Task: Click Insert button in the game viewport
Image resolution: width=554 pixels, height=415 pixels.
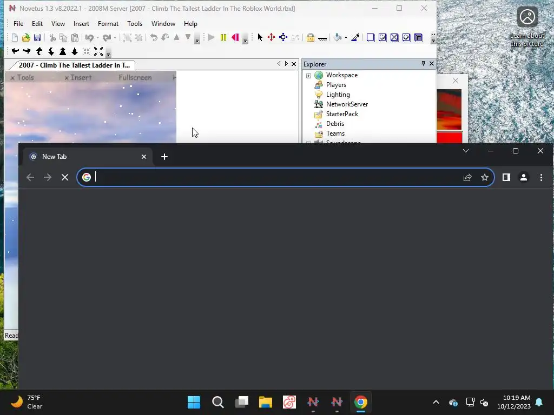Action: [x=78, y=78]
